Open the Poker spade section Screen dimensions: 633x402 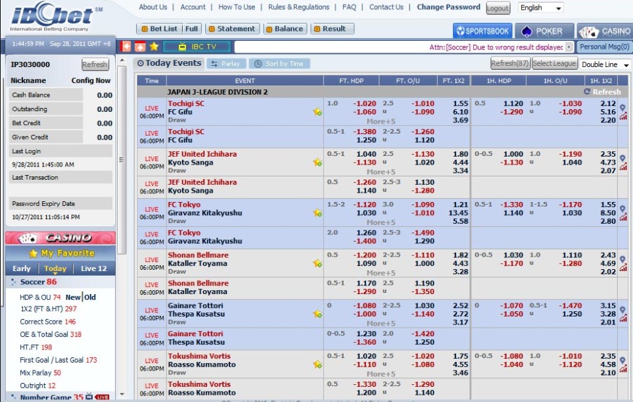[542, 31]
